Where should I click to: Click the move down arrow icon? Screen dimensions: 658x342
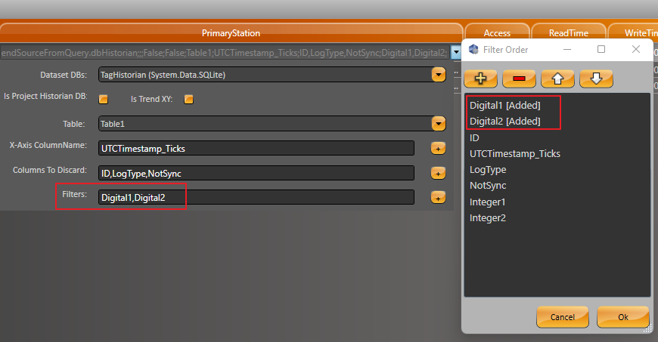click(x=596, y=78)
